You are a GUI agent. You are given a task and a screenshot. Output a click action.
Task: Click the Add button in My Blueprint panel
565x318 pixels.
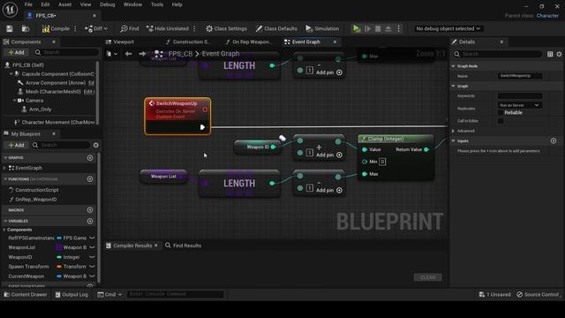(16, 145)
